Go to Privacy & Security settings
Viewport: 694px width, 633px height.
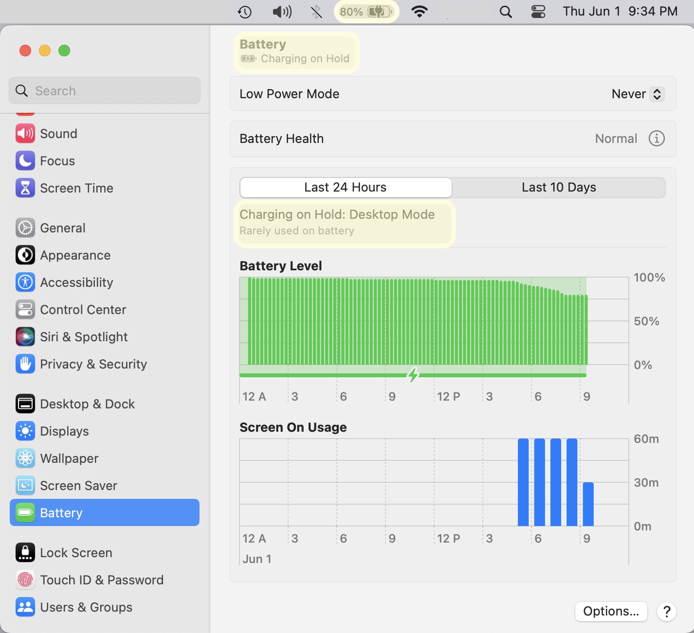coord(93,364)
